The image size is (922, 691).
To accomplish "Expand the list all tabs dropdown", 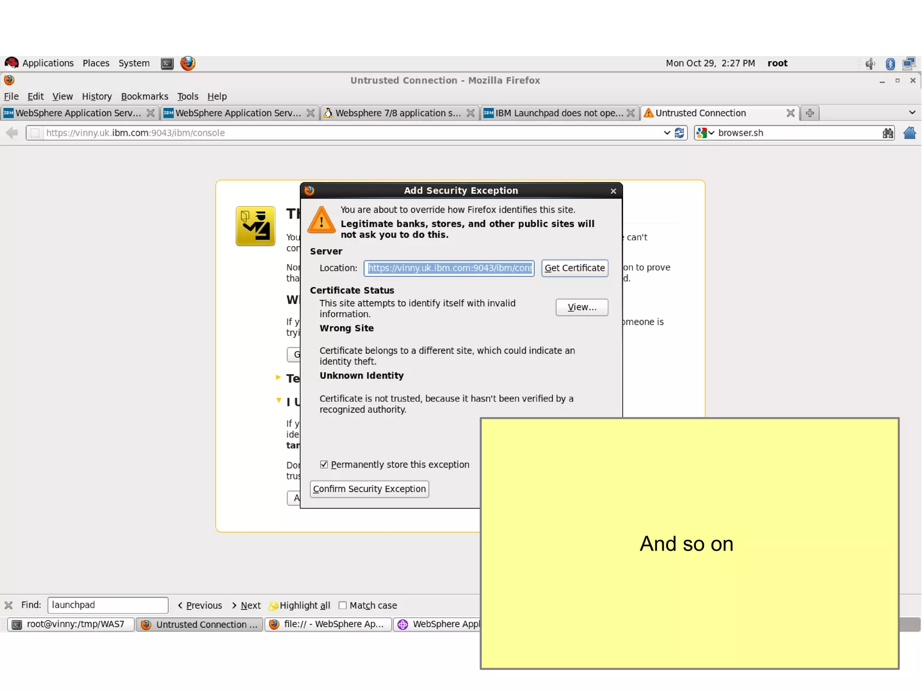I will tap(912, 113).
